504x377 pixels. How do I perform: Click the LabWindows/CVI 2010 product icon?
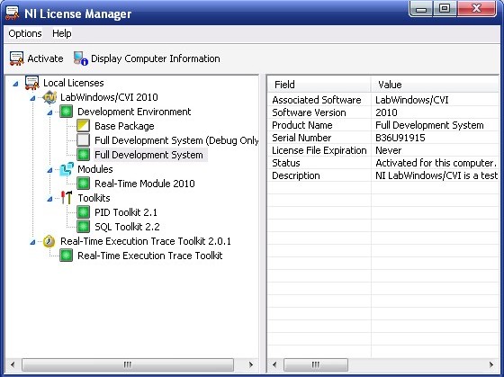click(49, 97)
